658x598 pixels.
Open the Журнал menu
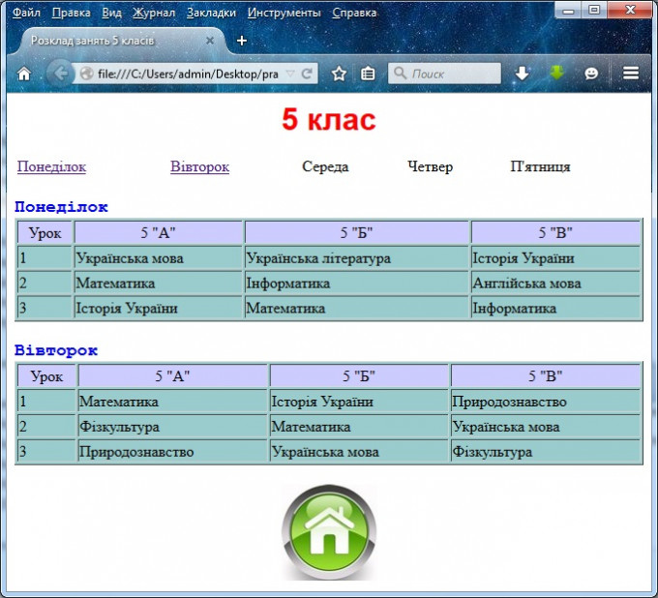tap(154, 13)
